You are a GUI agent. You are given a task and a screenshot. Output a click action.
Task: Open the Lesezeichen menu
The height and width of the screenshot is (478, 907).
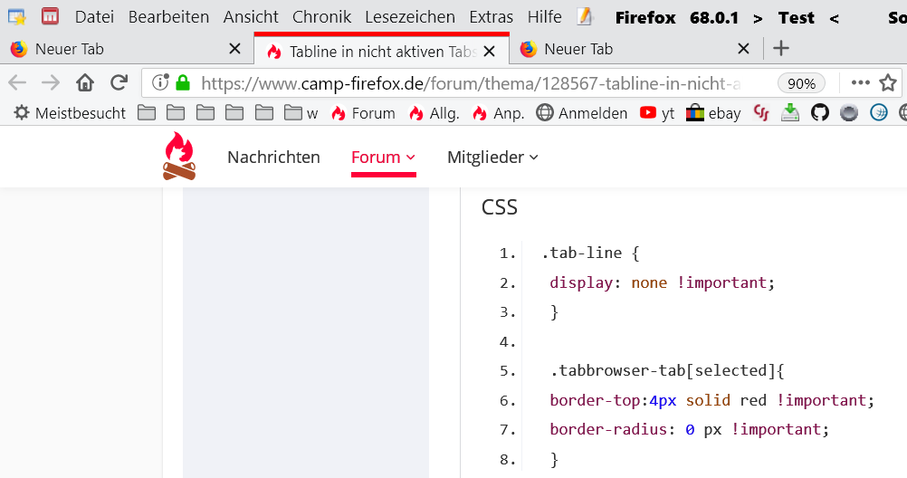pyautogui.click(x=409, y=17)
